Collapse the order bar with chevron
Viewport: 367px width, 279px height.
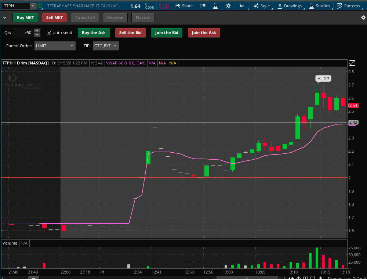point(4,18)
